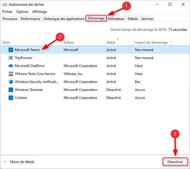
Task: Click Activé status of Microsoft Teams
Action: coord(111,50)
